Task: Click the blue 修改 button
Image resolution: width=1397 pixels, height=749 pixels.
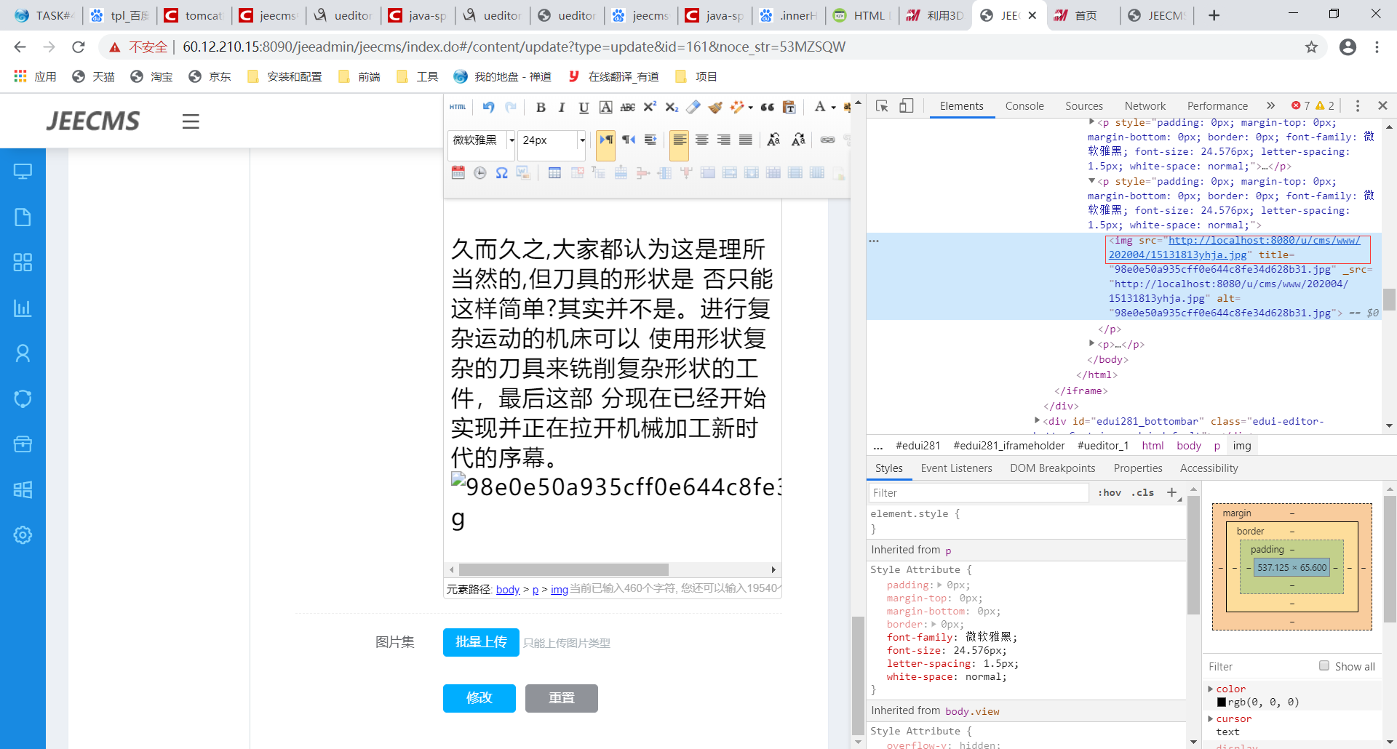Action: click(479, 698)
